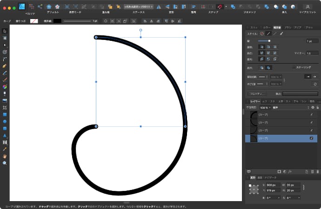Click the no-stroke style icon
Screen dimensions: 321x209
(x=262, y=33)
